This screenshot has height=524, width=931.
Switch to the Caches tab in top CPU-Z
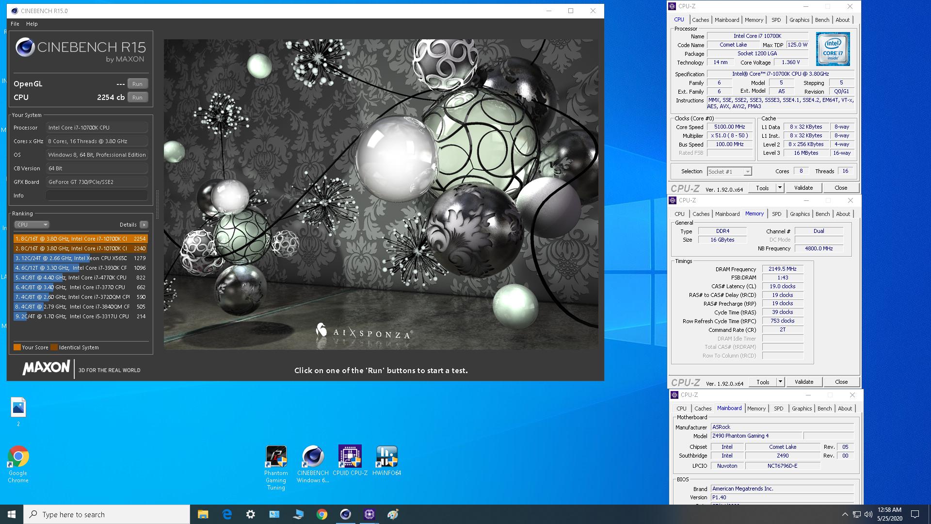coord(700,20)
